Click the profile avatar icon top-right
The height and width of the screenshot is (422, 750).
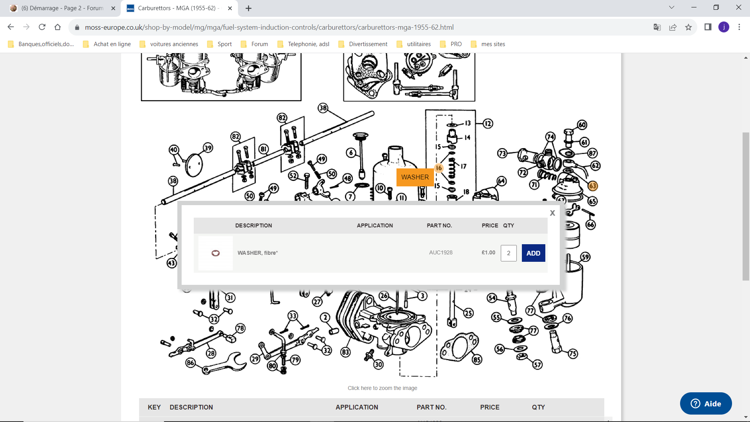tap(724, 27)
